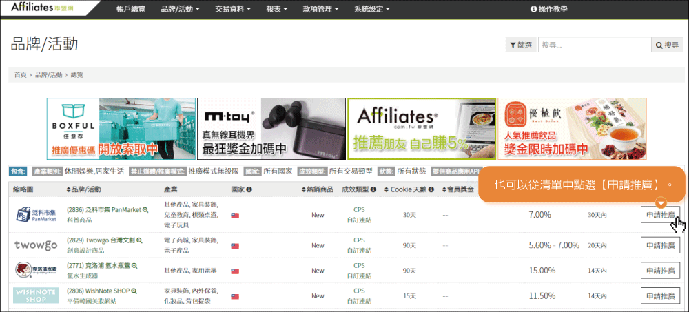Click the twowgo logo thumbnail
Viewport: 689px width, 312px height.
36,245
